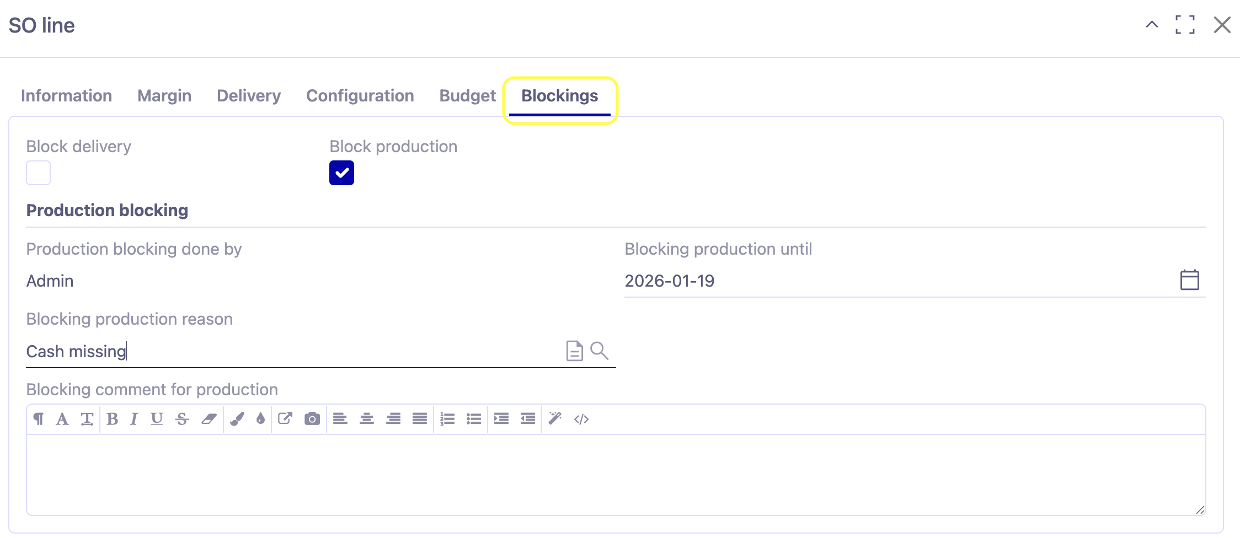Click the insert link icon

[x=285, y=419]
